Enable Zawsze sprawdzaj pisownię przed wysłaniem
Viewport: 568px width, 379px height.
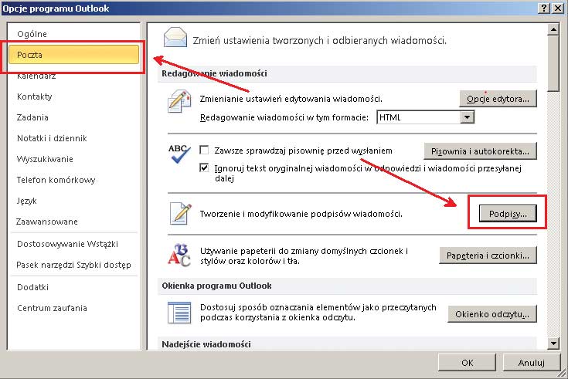coord(205,150)
